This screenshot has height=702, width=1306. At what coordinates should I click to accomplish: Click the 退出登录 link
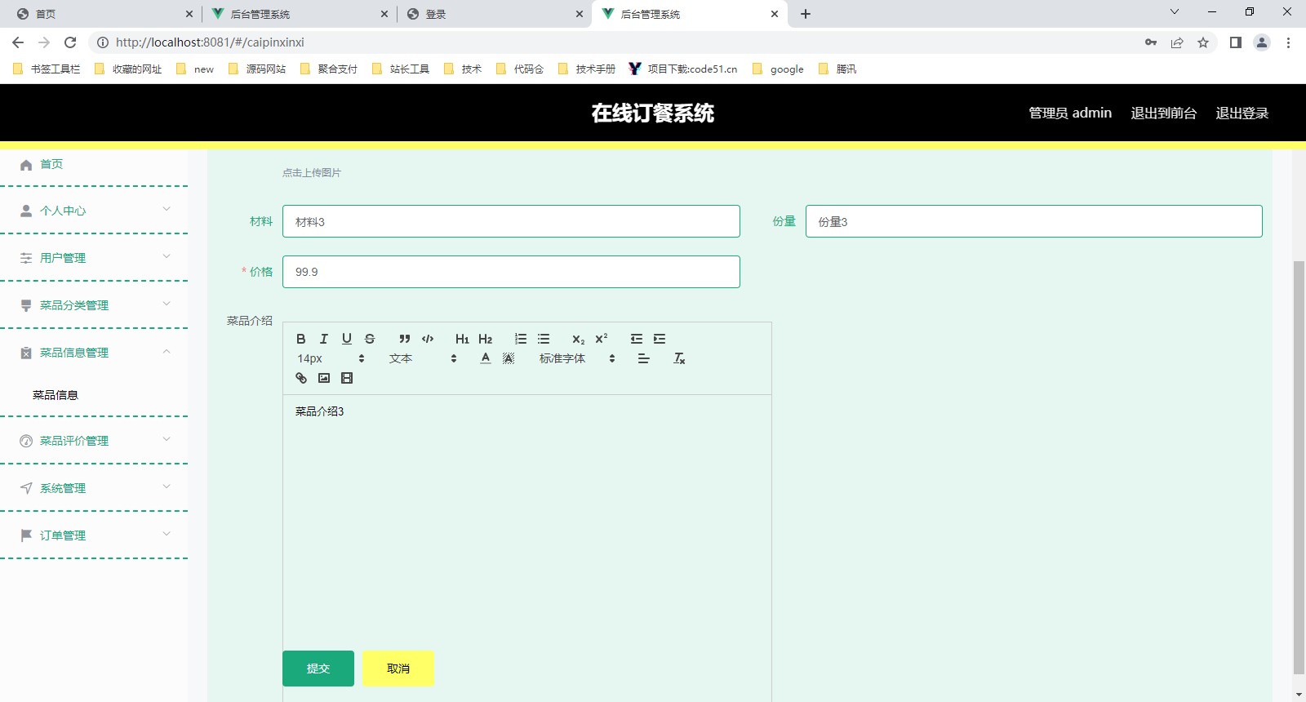coord(1242,113)
